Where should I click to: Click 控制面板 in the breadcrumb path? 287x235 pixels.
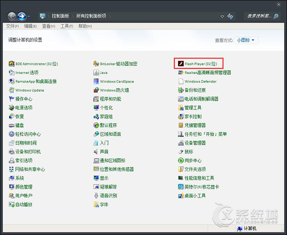(x=60, y=16)
